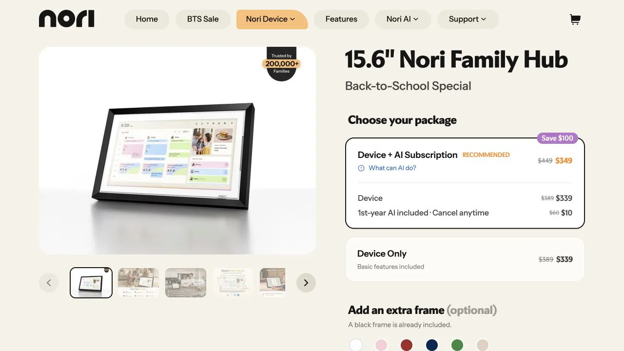624x351 pixels.
Task: Select the Device + AI Subscription package
Action: [465, 183]
